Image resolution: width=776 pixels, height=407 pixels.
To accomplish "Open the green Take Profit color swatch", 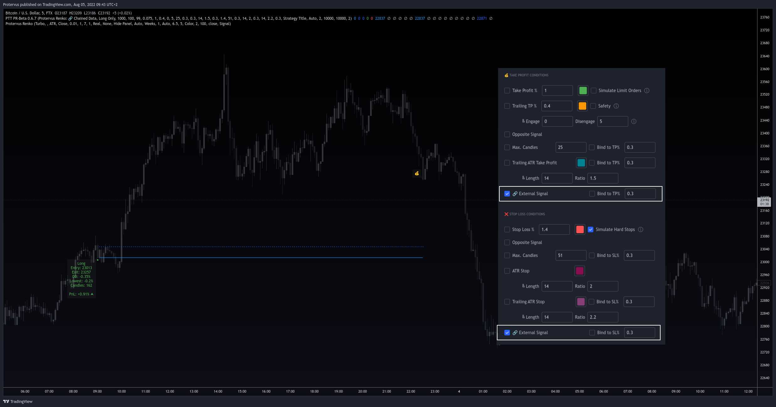I will (x=583, y=91).
